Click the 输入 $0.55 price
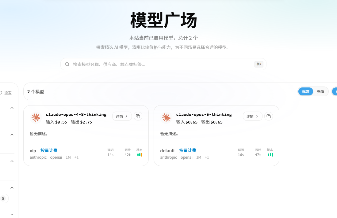337x218 pixels. click(56, 122)
